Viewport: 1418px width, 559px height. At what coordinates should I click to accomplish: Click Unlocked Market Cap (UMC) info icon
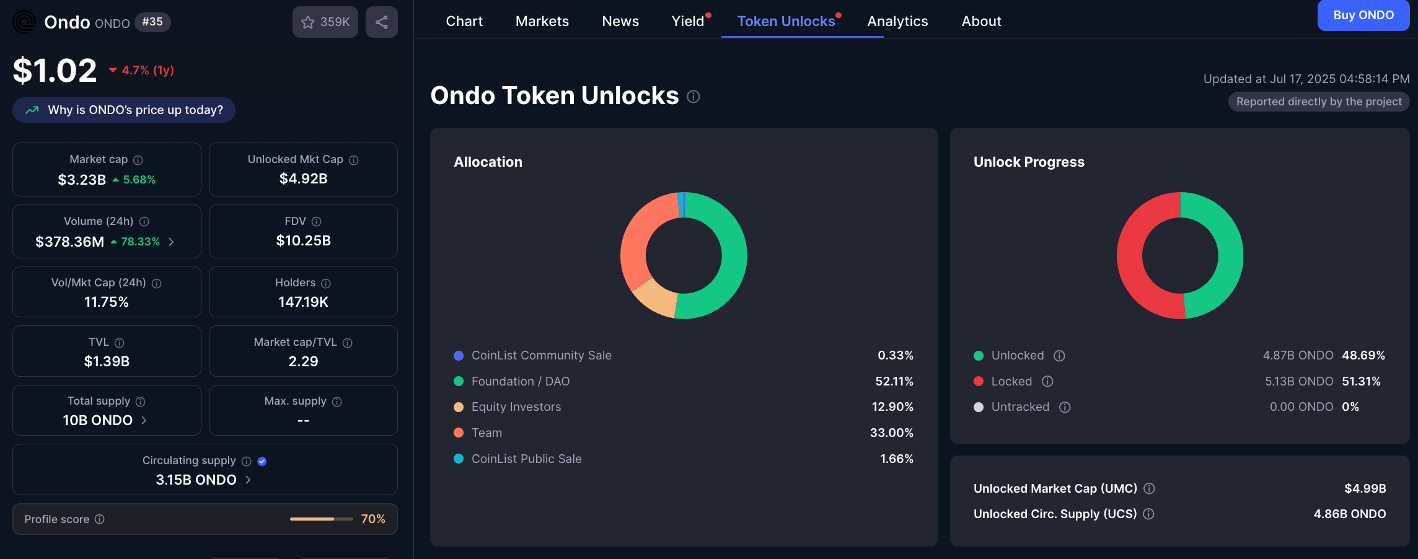[x=1149, y=488]
